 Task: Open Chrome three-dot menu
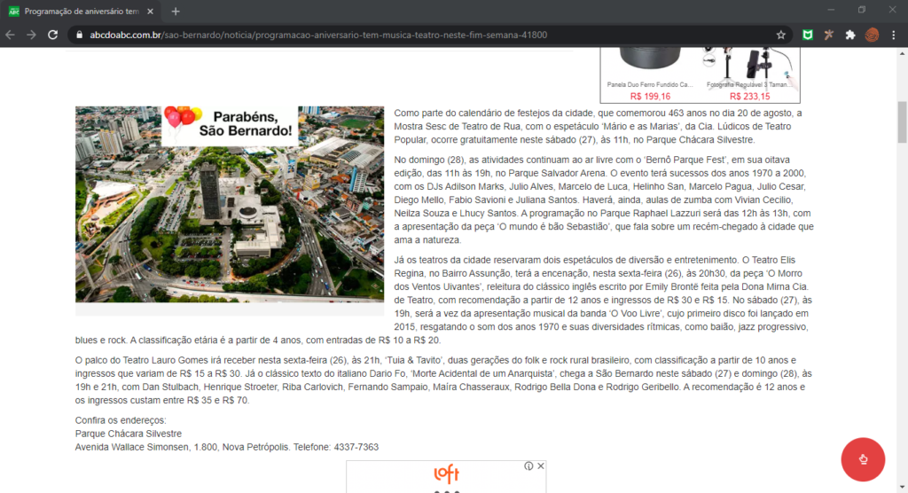(894, 35)
